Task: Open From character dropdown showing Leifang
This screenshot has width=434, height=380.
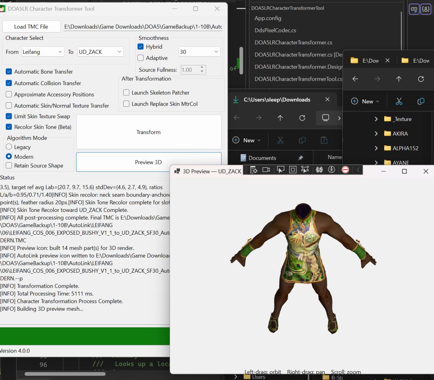Action: pos(43,52)
